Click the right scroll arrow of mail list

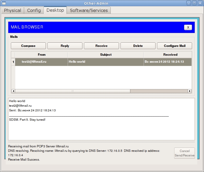point(190,91)
